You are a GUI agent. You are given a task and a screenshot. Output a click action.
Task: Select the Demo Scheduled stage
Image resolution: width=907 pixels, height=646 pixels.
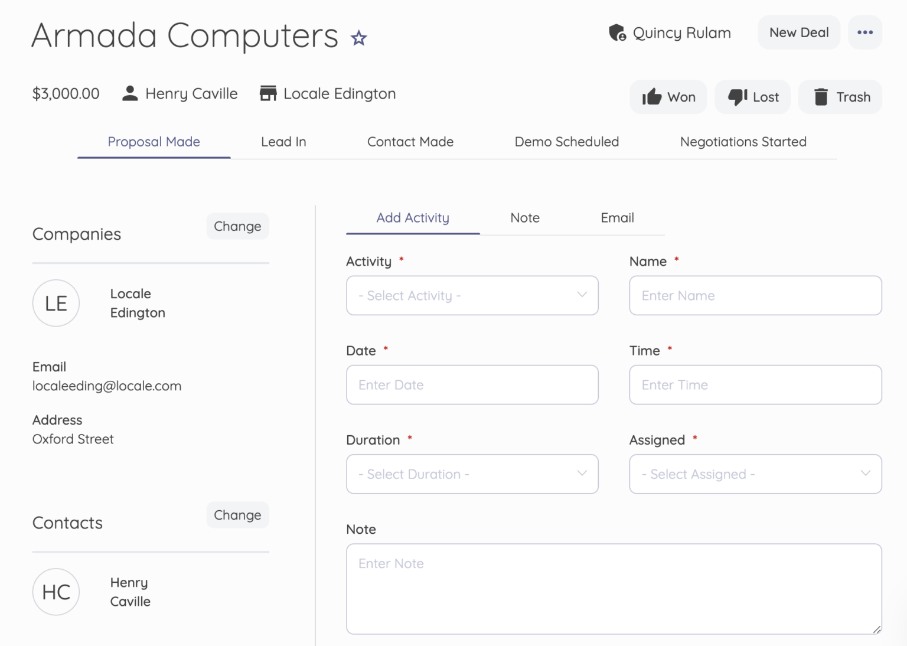pos(567,142)
